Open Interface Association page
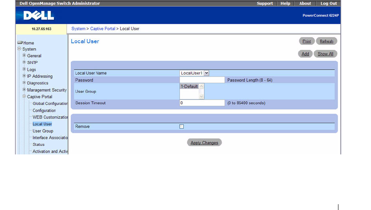The width and height of the screenshot is (371, 210). (50, 138)
